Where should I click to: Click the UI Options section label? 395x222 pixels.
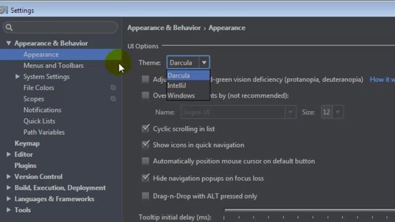pyautogui.click(x=143, y=46)
